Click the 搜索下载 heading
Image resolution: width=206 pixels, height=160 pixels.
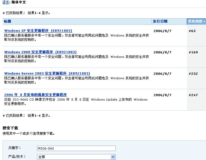(x=10, y=128)
